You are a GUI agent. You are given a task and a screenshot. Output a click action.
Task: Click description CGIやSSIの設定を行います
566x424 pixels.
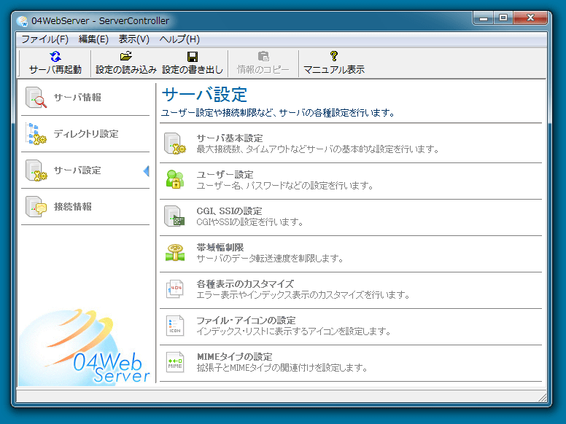pos(249,222)
